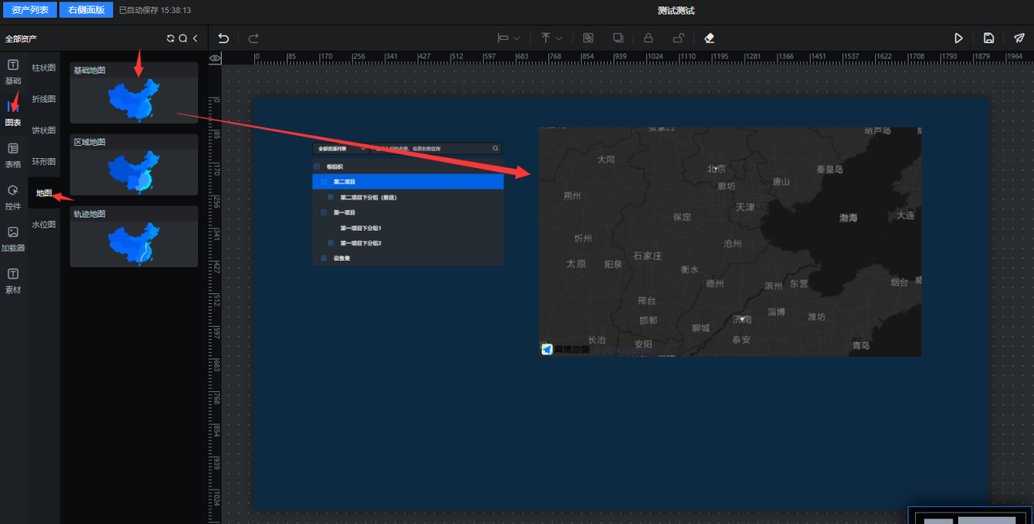Select the 柱状图 chart type tab
Image resolution: width=1034 pixels, height=524 pixels.
(x=44, y=68)
